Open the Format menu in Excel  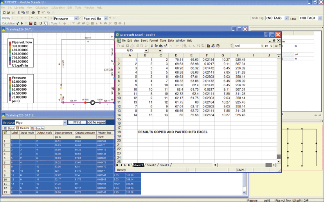(153, 40)
